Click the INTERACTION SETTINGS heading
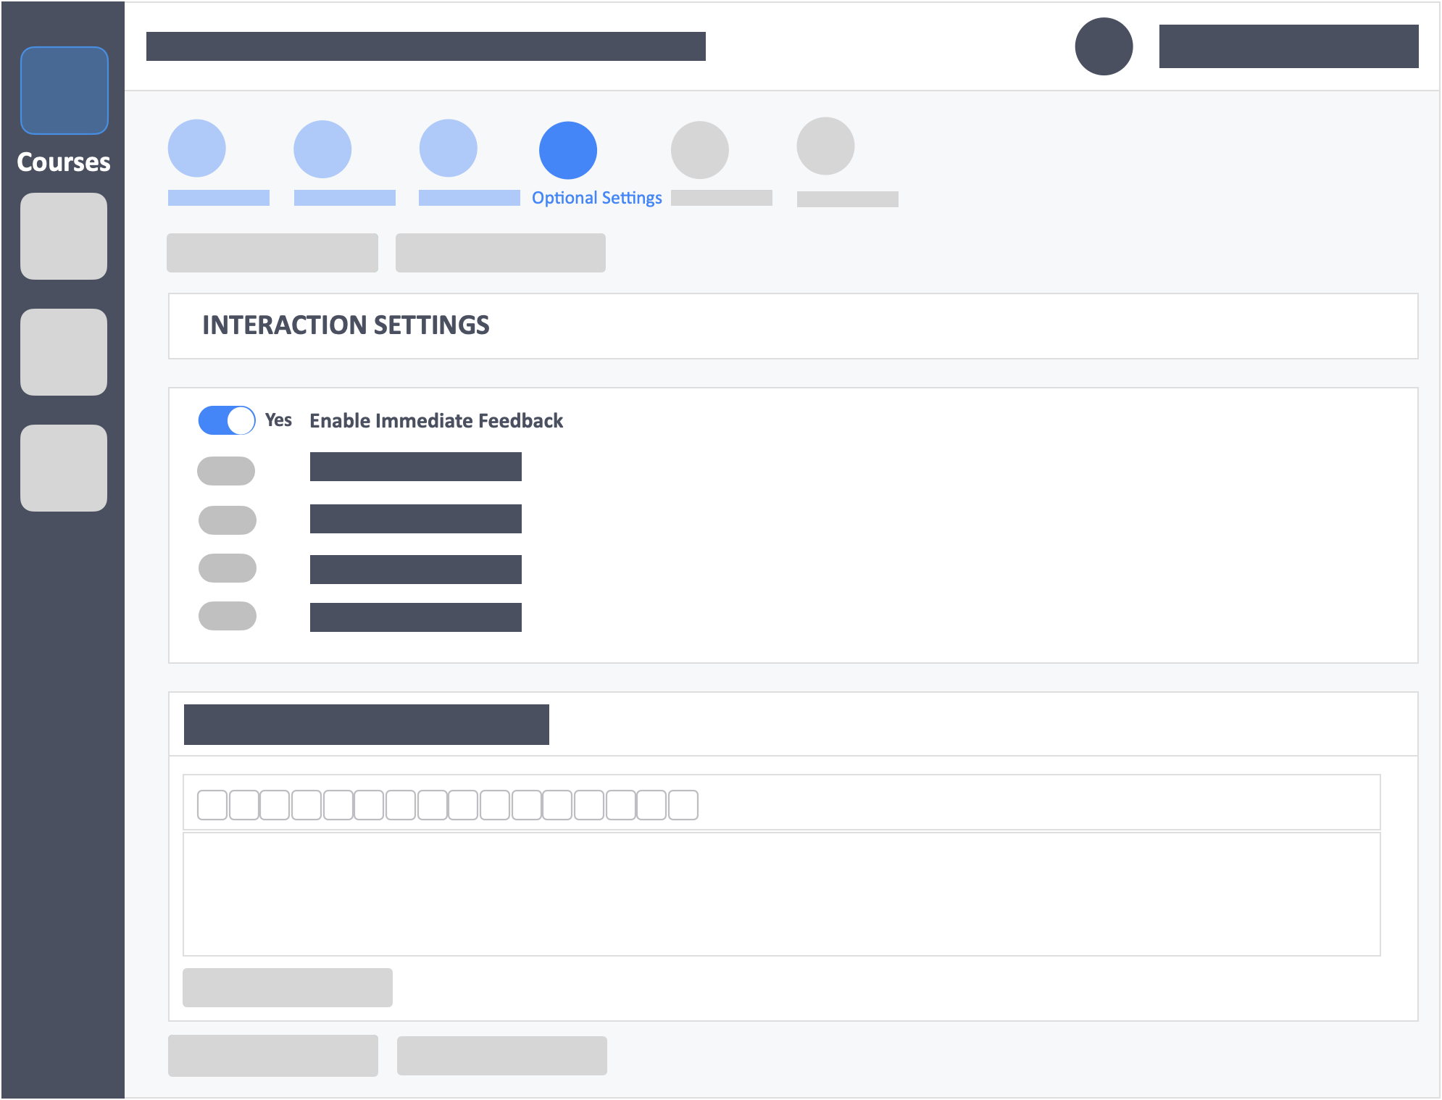1442x1100 pixels. [x=346, y=325]
